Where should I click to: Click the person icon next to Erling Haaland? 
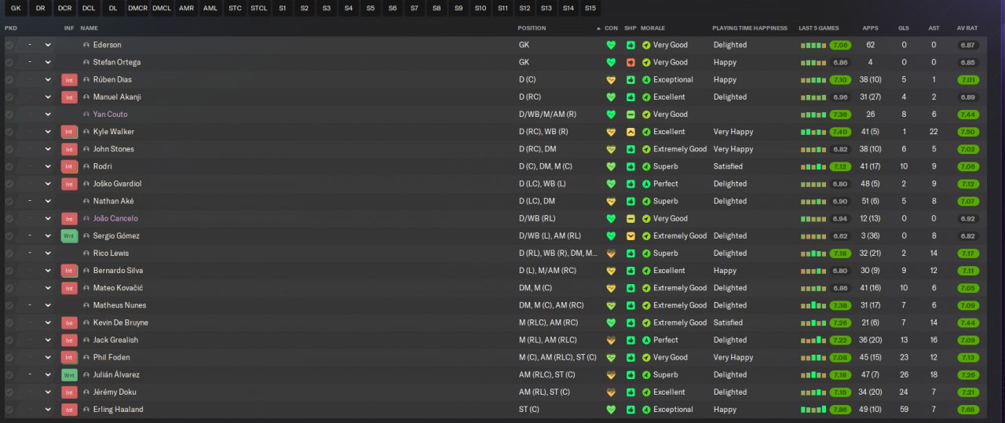coord(86,410)
